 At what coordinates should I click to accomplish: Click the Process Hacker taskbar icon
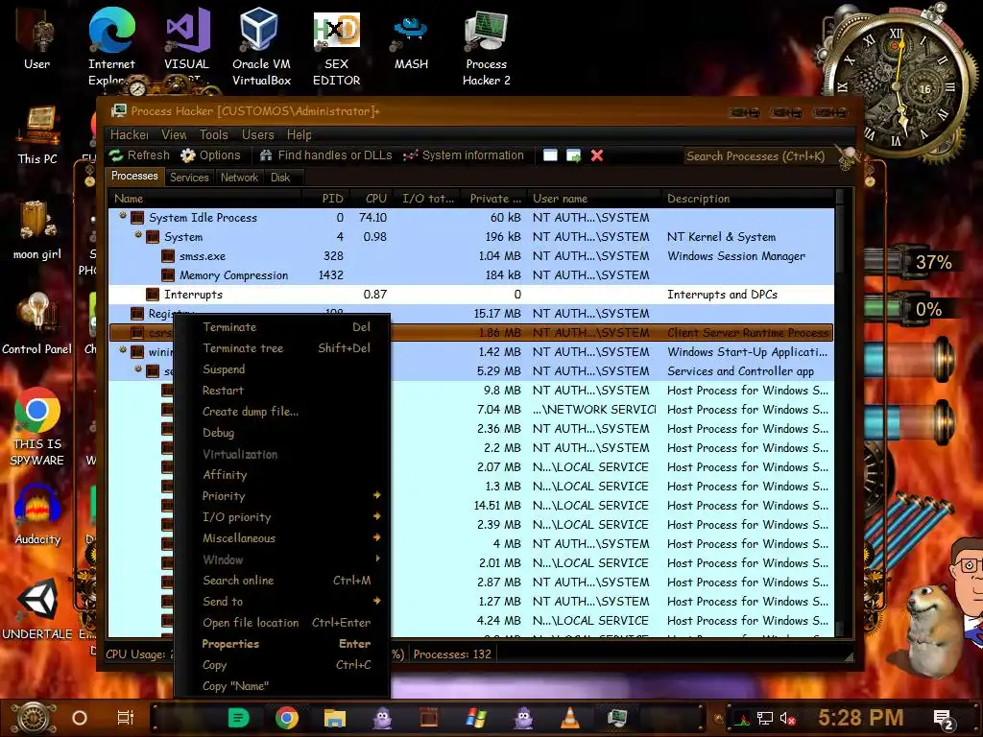tap(617, 718)
